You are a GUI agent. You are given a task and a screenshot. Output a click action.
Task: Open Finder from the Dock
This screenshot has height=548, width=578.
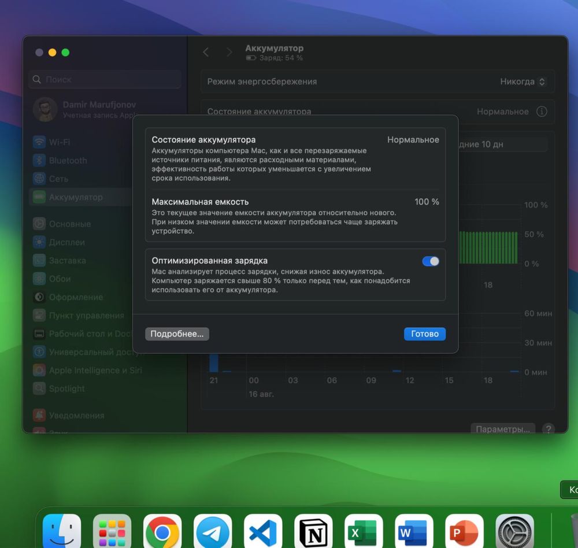(62, 531)
